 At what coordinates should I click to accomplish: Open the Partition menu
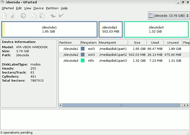[52, 8]
